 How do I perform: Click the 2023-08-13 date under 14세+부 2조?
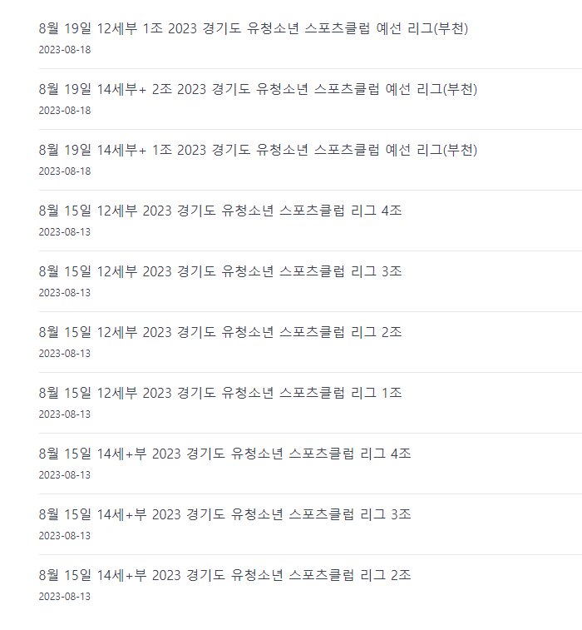[x=65, y=596]
